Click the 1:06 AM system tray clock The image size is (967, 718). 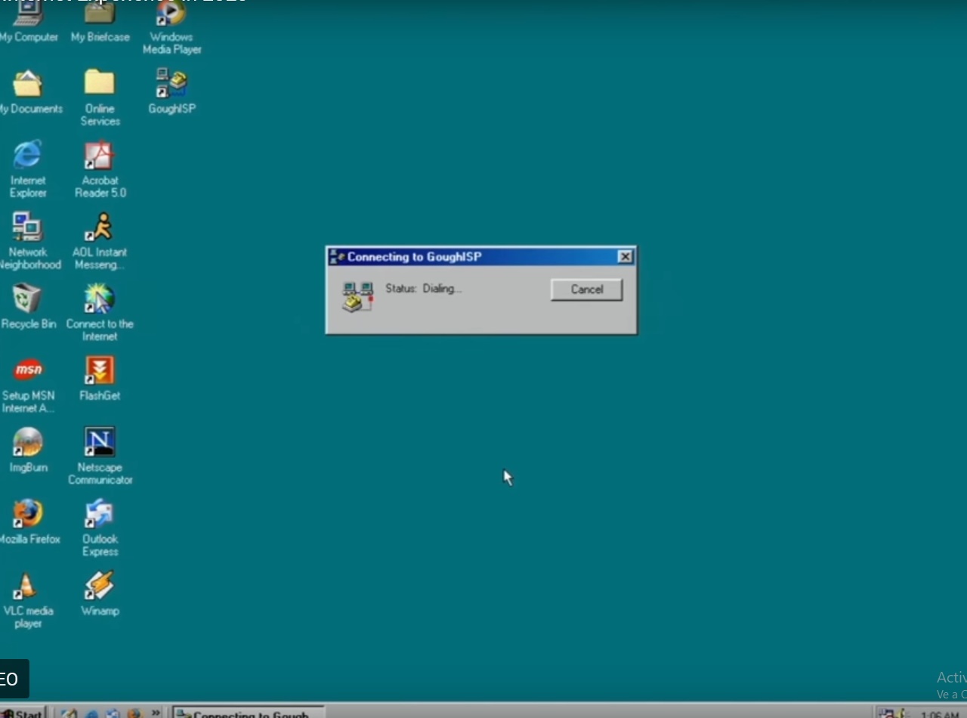940,713
